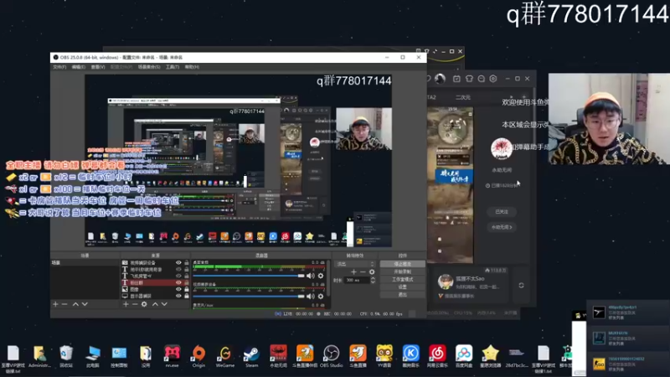The width and height of the screenshot is (670, 377).
Task: Toggle lock on the image source
Action: pyautogui.click(x=186, y=289)
